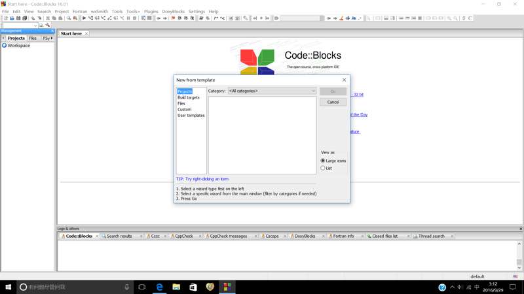The image size is (524, 294).
Task: Switch to the Thread search tab
Action: click(x=431, y=236)
